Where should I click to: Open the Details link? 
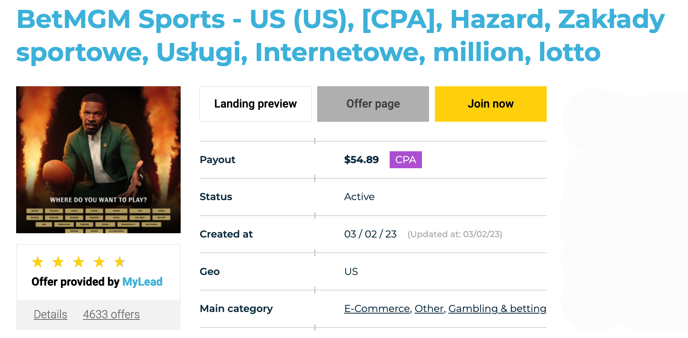point(50,314)
